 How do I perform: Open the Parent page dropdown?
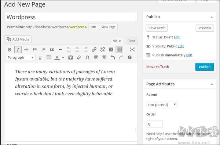click(162, 104)
